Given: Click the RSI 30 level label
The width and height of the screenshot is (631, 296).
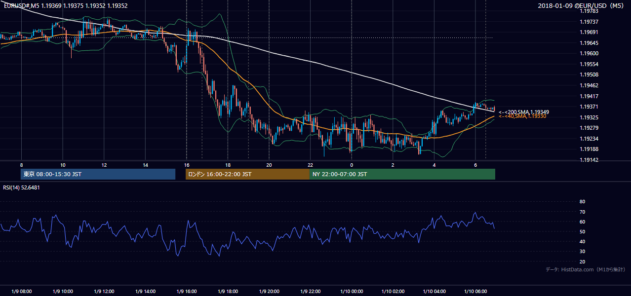Looking at the screenshot, I should 582,252.
